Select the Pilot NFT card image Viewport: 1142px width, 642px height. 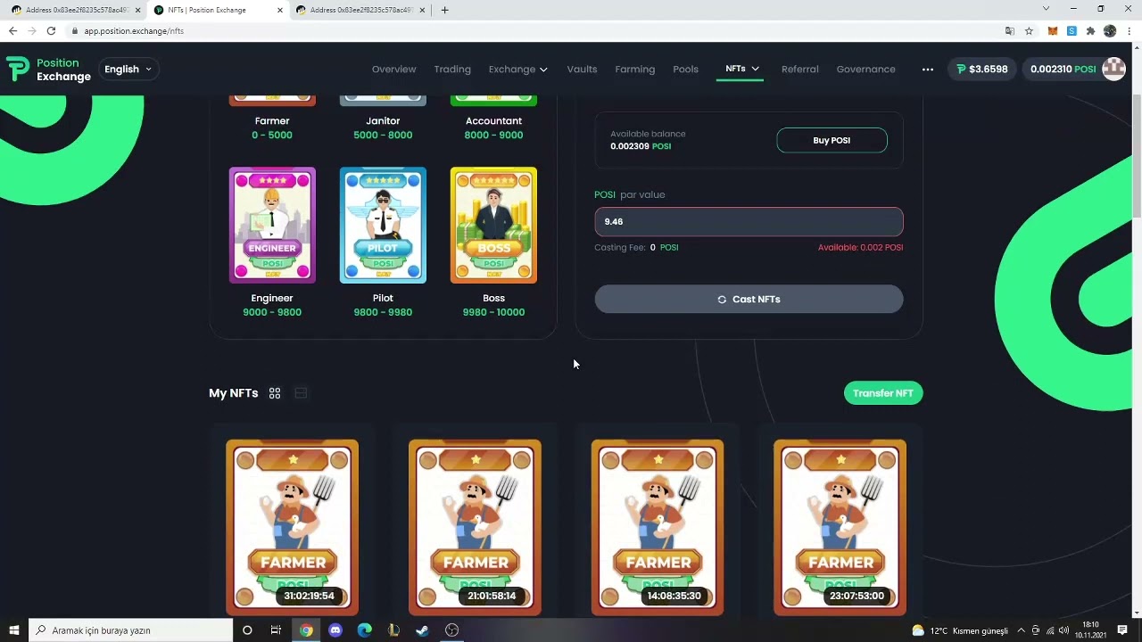click(383, 225)
